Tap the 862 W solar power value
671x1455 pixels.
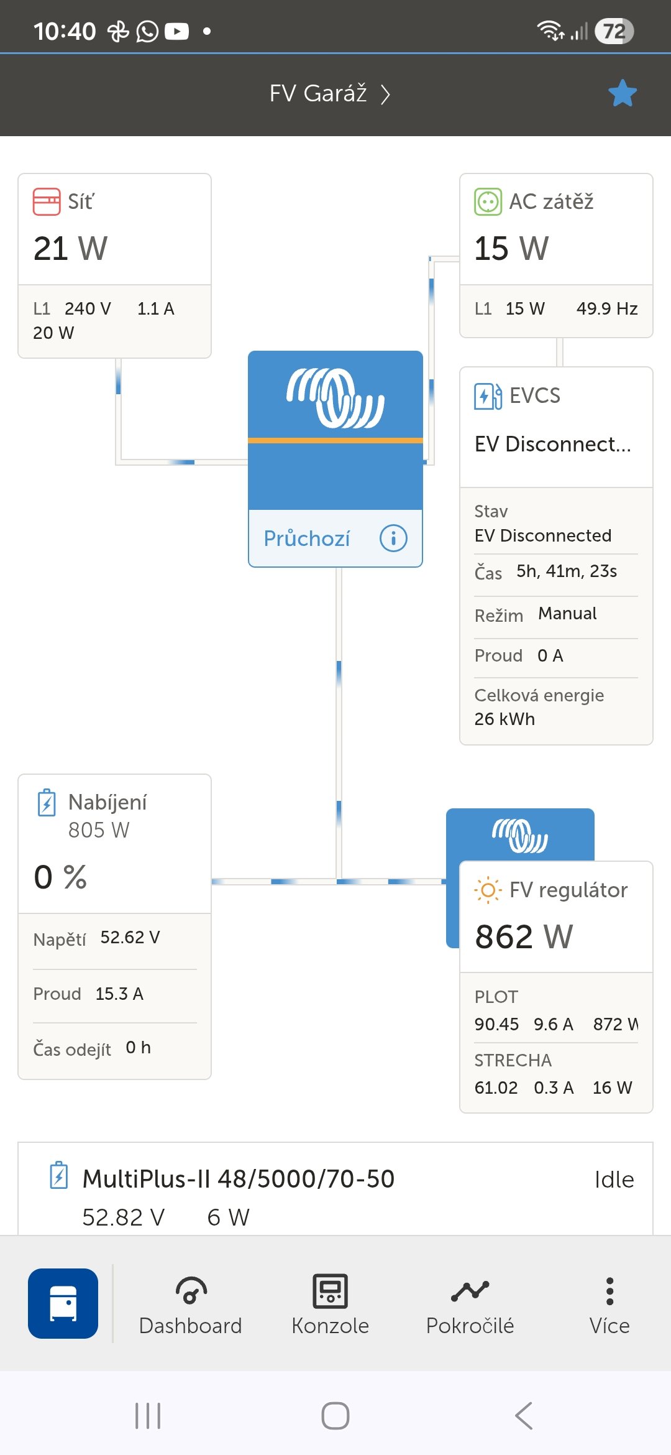tap(524, 936)
